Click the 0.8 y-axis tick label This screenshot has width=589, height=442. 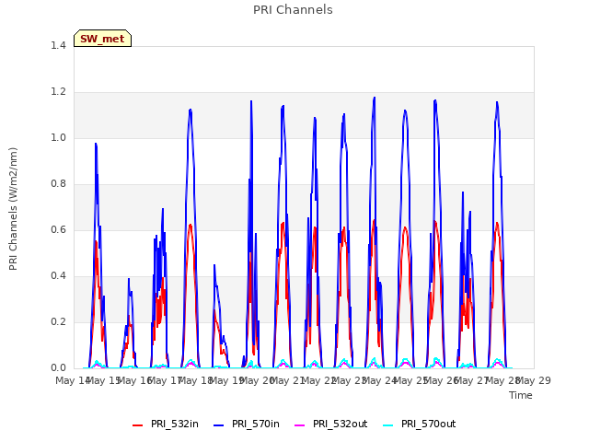[58, 184]
